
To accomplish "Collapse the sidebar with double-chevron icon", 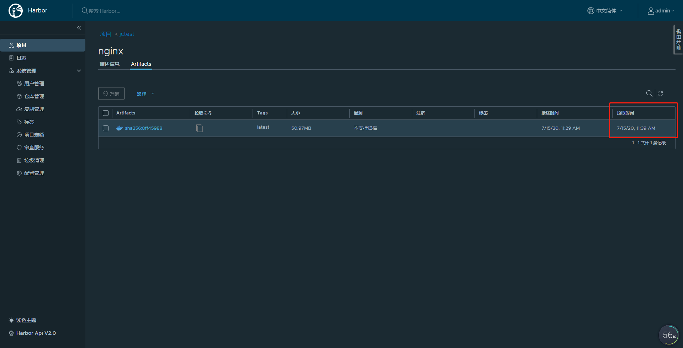I will click(79, 28).
